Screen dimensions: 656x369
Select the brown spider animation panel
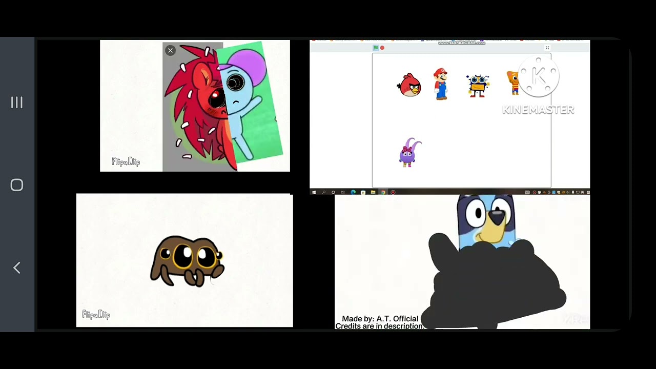point(184,260)
